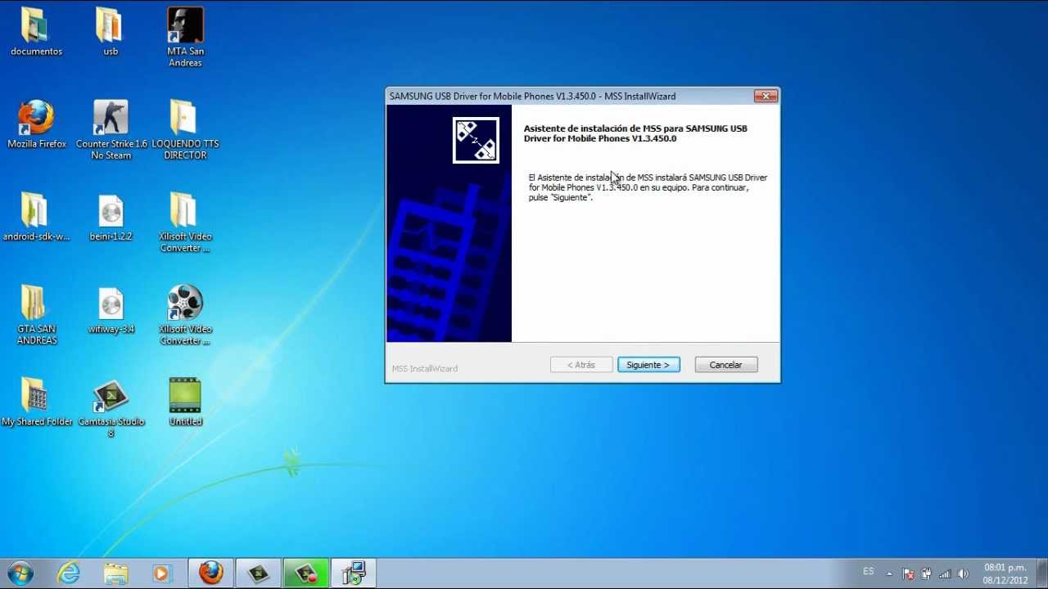Open Windows Explorer from the taskbar
This screenshot has height=589, width=1048.
[x=115, y=573]
